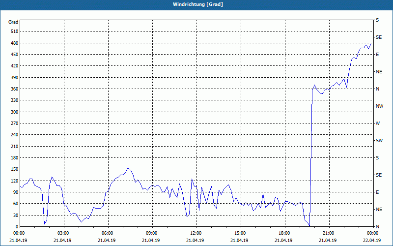Click the 03:00 time axis label
This screenshot has height=246, width=393.
coord(64,233)
